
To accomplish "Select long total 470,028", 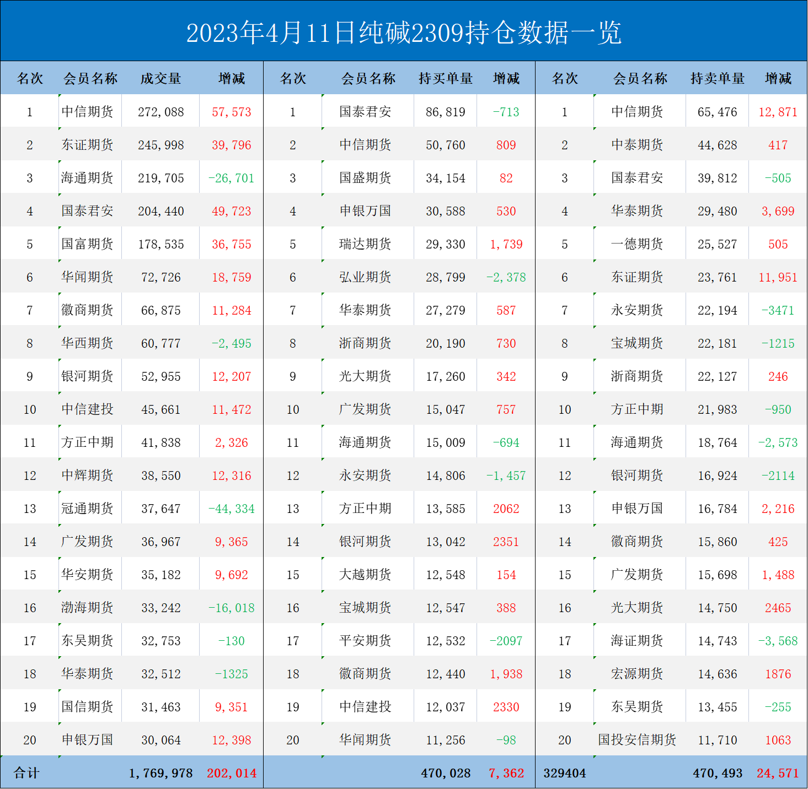I will click(446, 773).
